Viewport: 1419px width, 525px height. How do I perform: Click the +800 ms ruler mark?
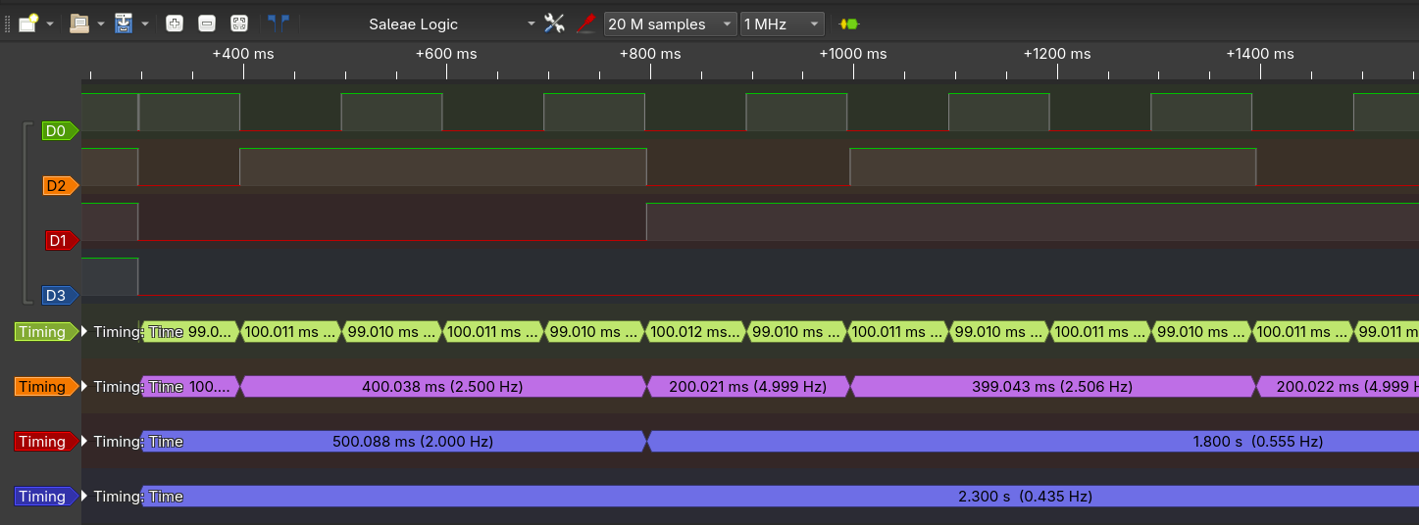pyautogui.click(x=649, y=54)
